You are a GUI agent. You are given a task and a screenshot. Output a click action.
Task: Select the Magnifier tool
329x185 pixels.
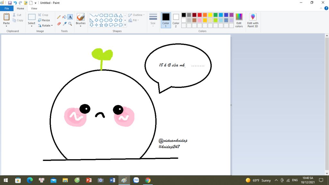pos(70,24)
